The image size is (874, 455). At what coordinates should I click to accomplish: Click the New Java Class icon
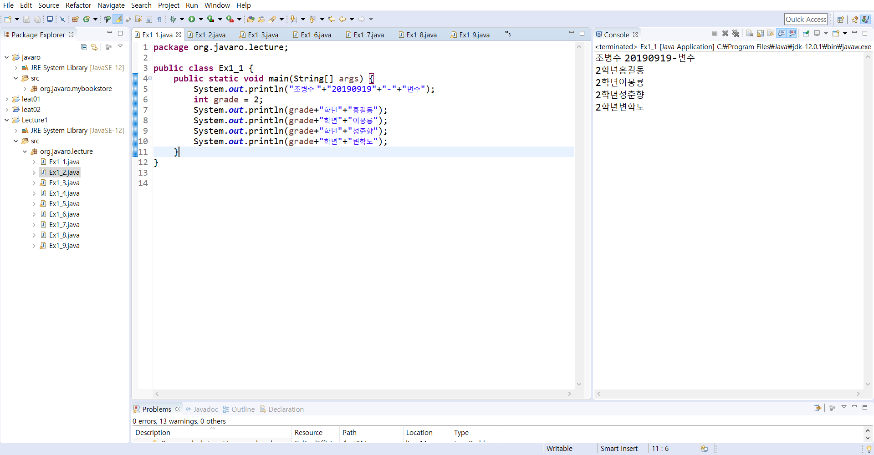point(86,19)
